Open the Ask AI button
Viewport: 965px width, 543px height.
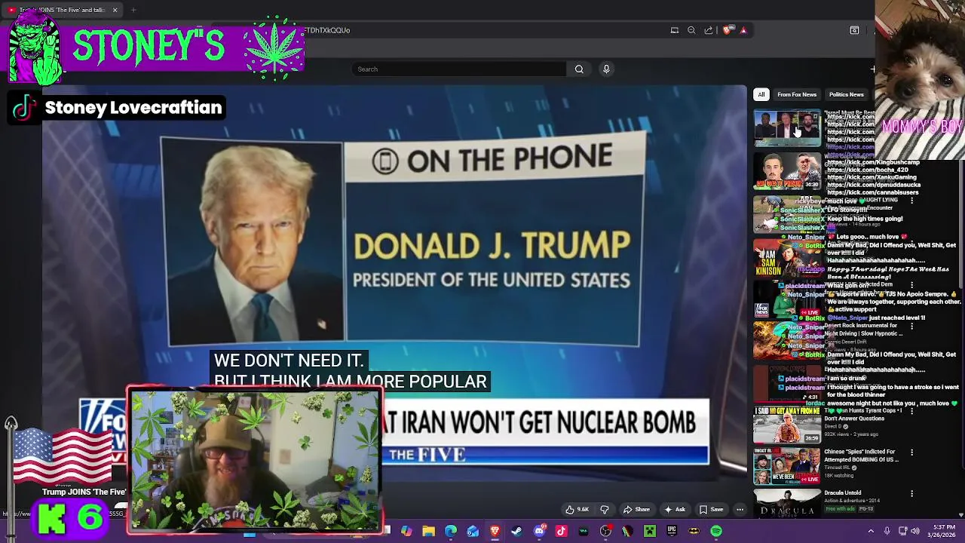[675, 509]
